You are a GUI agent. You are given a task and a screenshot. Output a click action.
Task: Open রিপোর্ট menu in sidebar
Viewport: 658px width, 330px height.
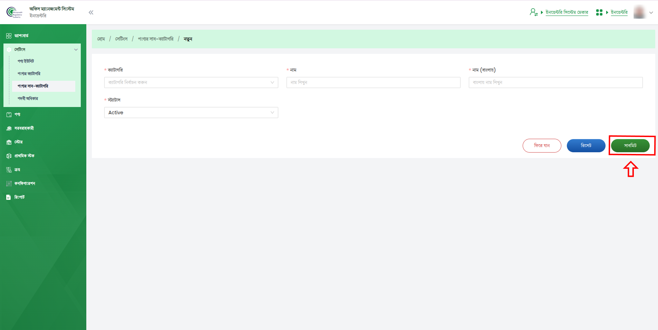coord(20,197)
